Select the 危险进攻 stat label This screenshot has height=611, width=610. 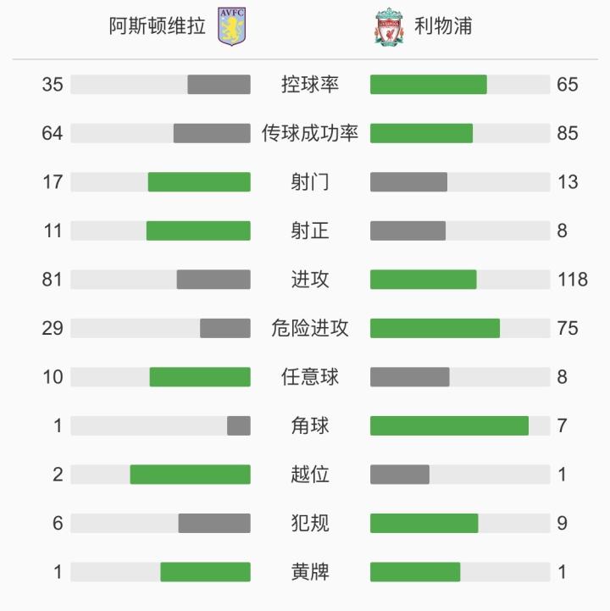coord(310,328)
